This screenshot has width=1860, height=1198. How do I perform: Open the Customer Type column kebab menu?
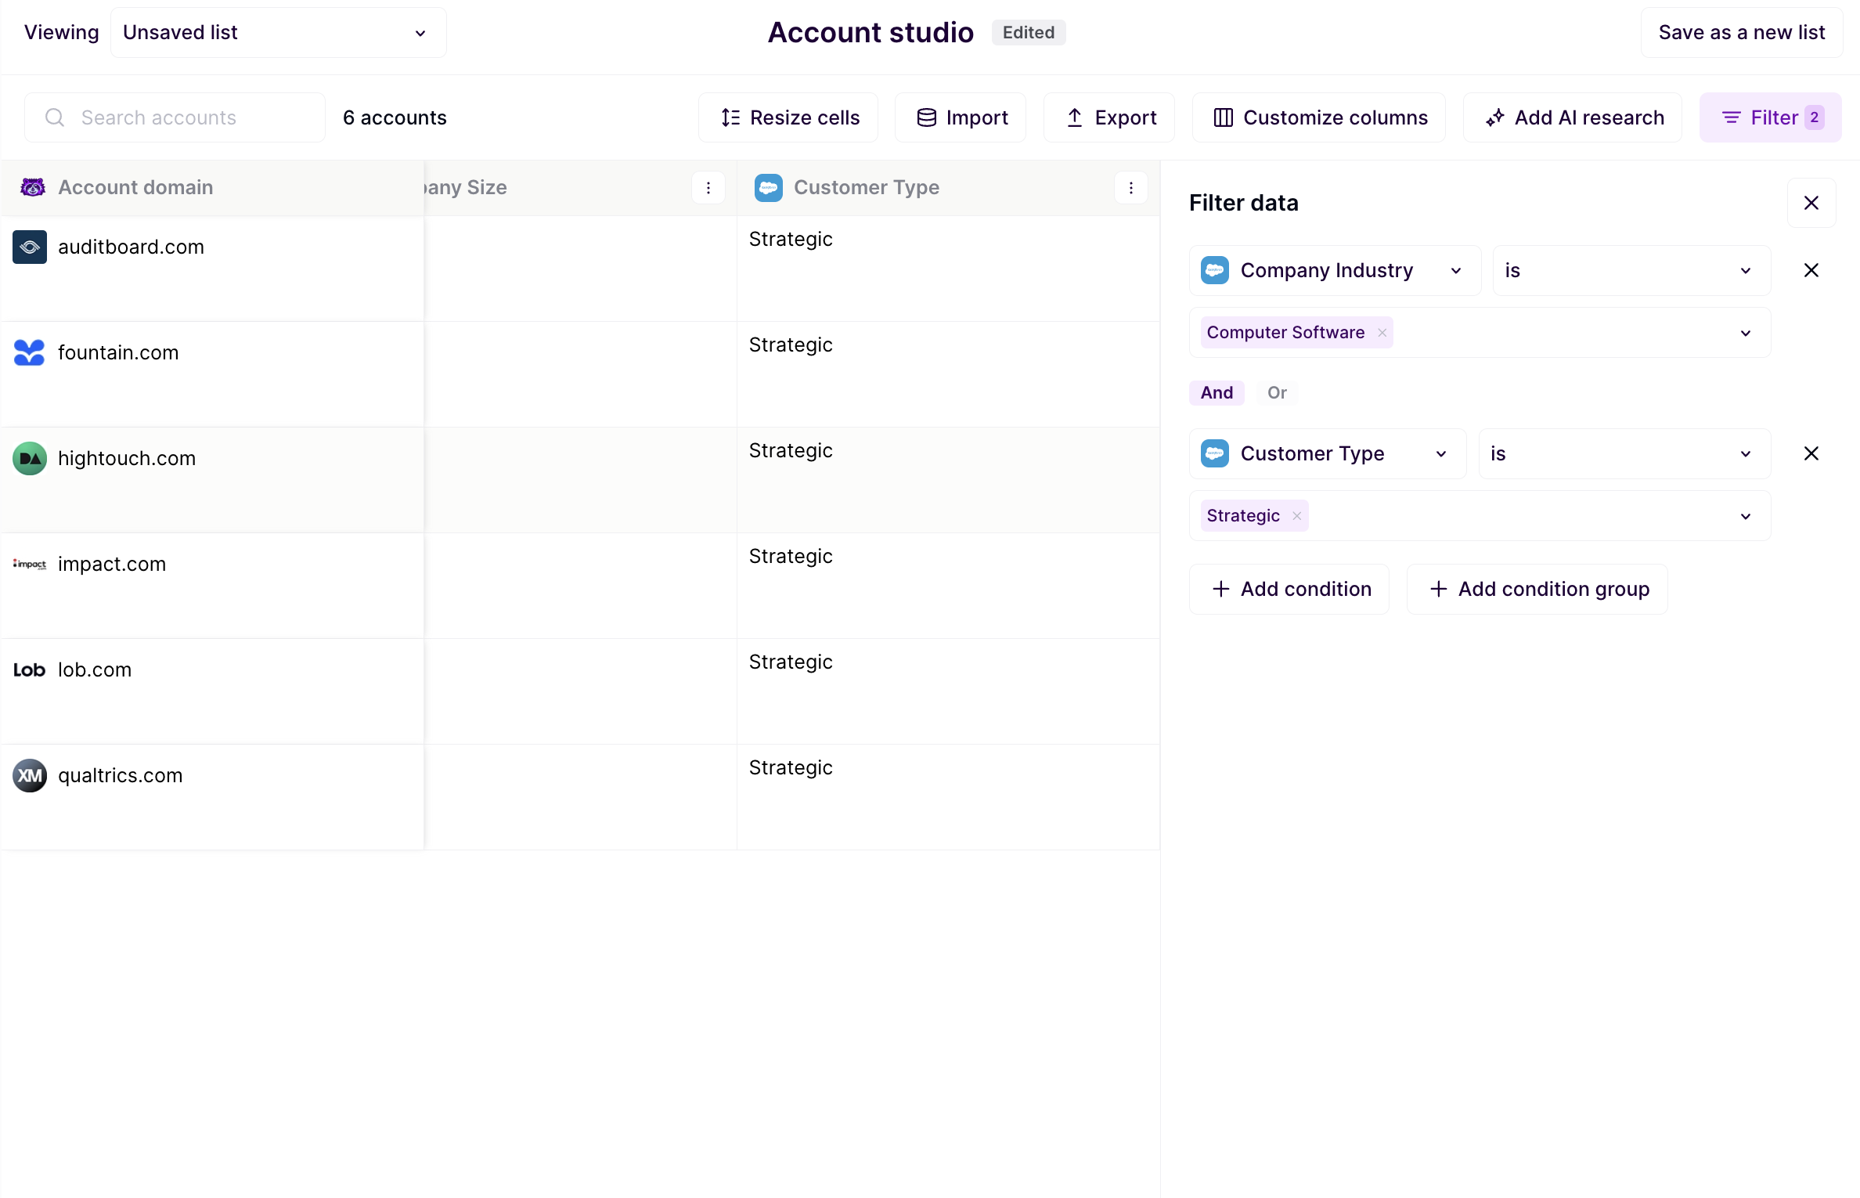point(1130,188)
